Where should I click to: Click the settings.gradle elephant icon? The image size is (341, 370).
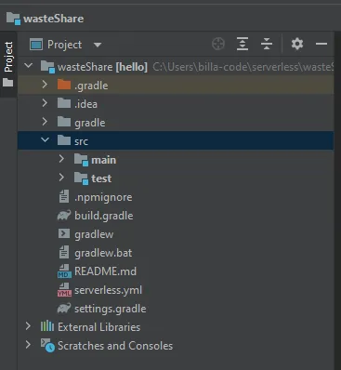pyautogui.click(x=64, y=308)
